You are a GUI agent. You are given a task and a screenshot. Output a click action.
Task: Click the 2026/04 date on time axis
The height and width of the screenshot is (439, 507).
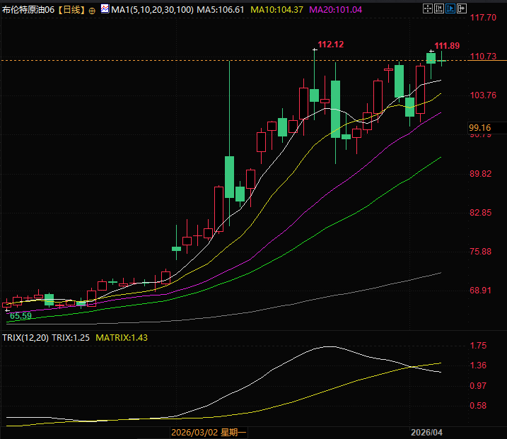(x=427, y=431)
